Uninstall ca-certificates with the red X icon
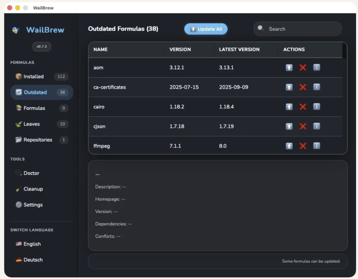The height and width of the screenshot is (279, 358). [x=303, y=87]
